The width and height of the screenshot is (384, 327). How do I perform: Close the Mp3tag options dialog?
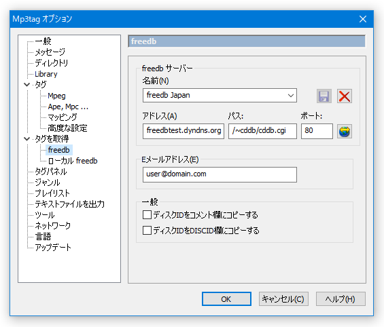coord(363,19)
